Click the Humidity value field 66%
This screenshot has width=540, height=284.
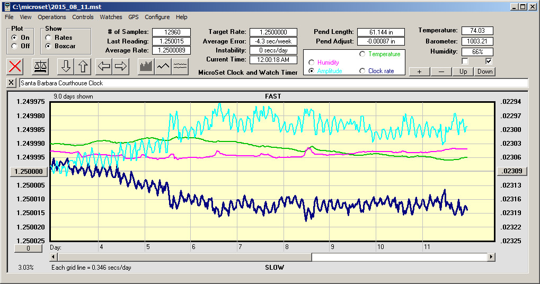pos(477,51)
